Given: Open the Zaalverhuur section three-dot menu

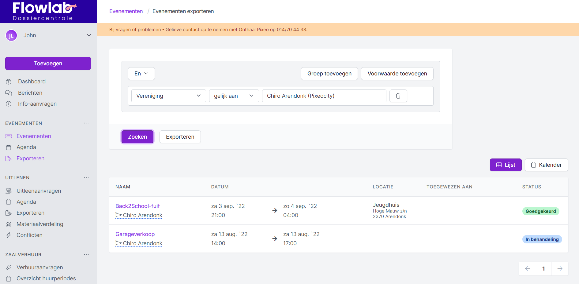Looking at the screenshot, I should click(x=86, y=254).
